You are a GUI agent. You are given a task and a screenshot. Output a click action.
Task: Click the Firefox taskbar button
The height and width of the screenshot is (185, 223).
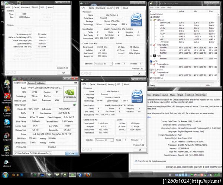point(88,175)
